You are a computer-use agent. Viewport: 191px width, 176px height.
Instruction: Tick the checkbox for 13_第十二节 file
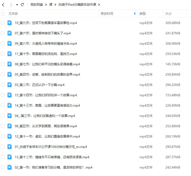(x=3, y=157)
